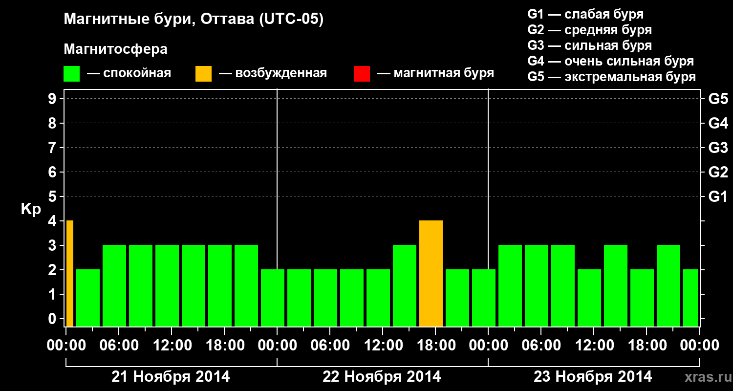Click legend line 'G2 — средняя буря'

(x=589, y=30)
